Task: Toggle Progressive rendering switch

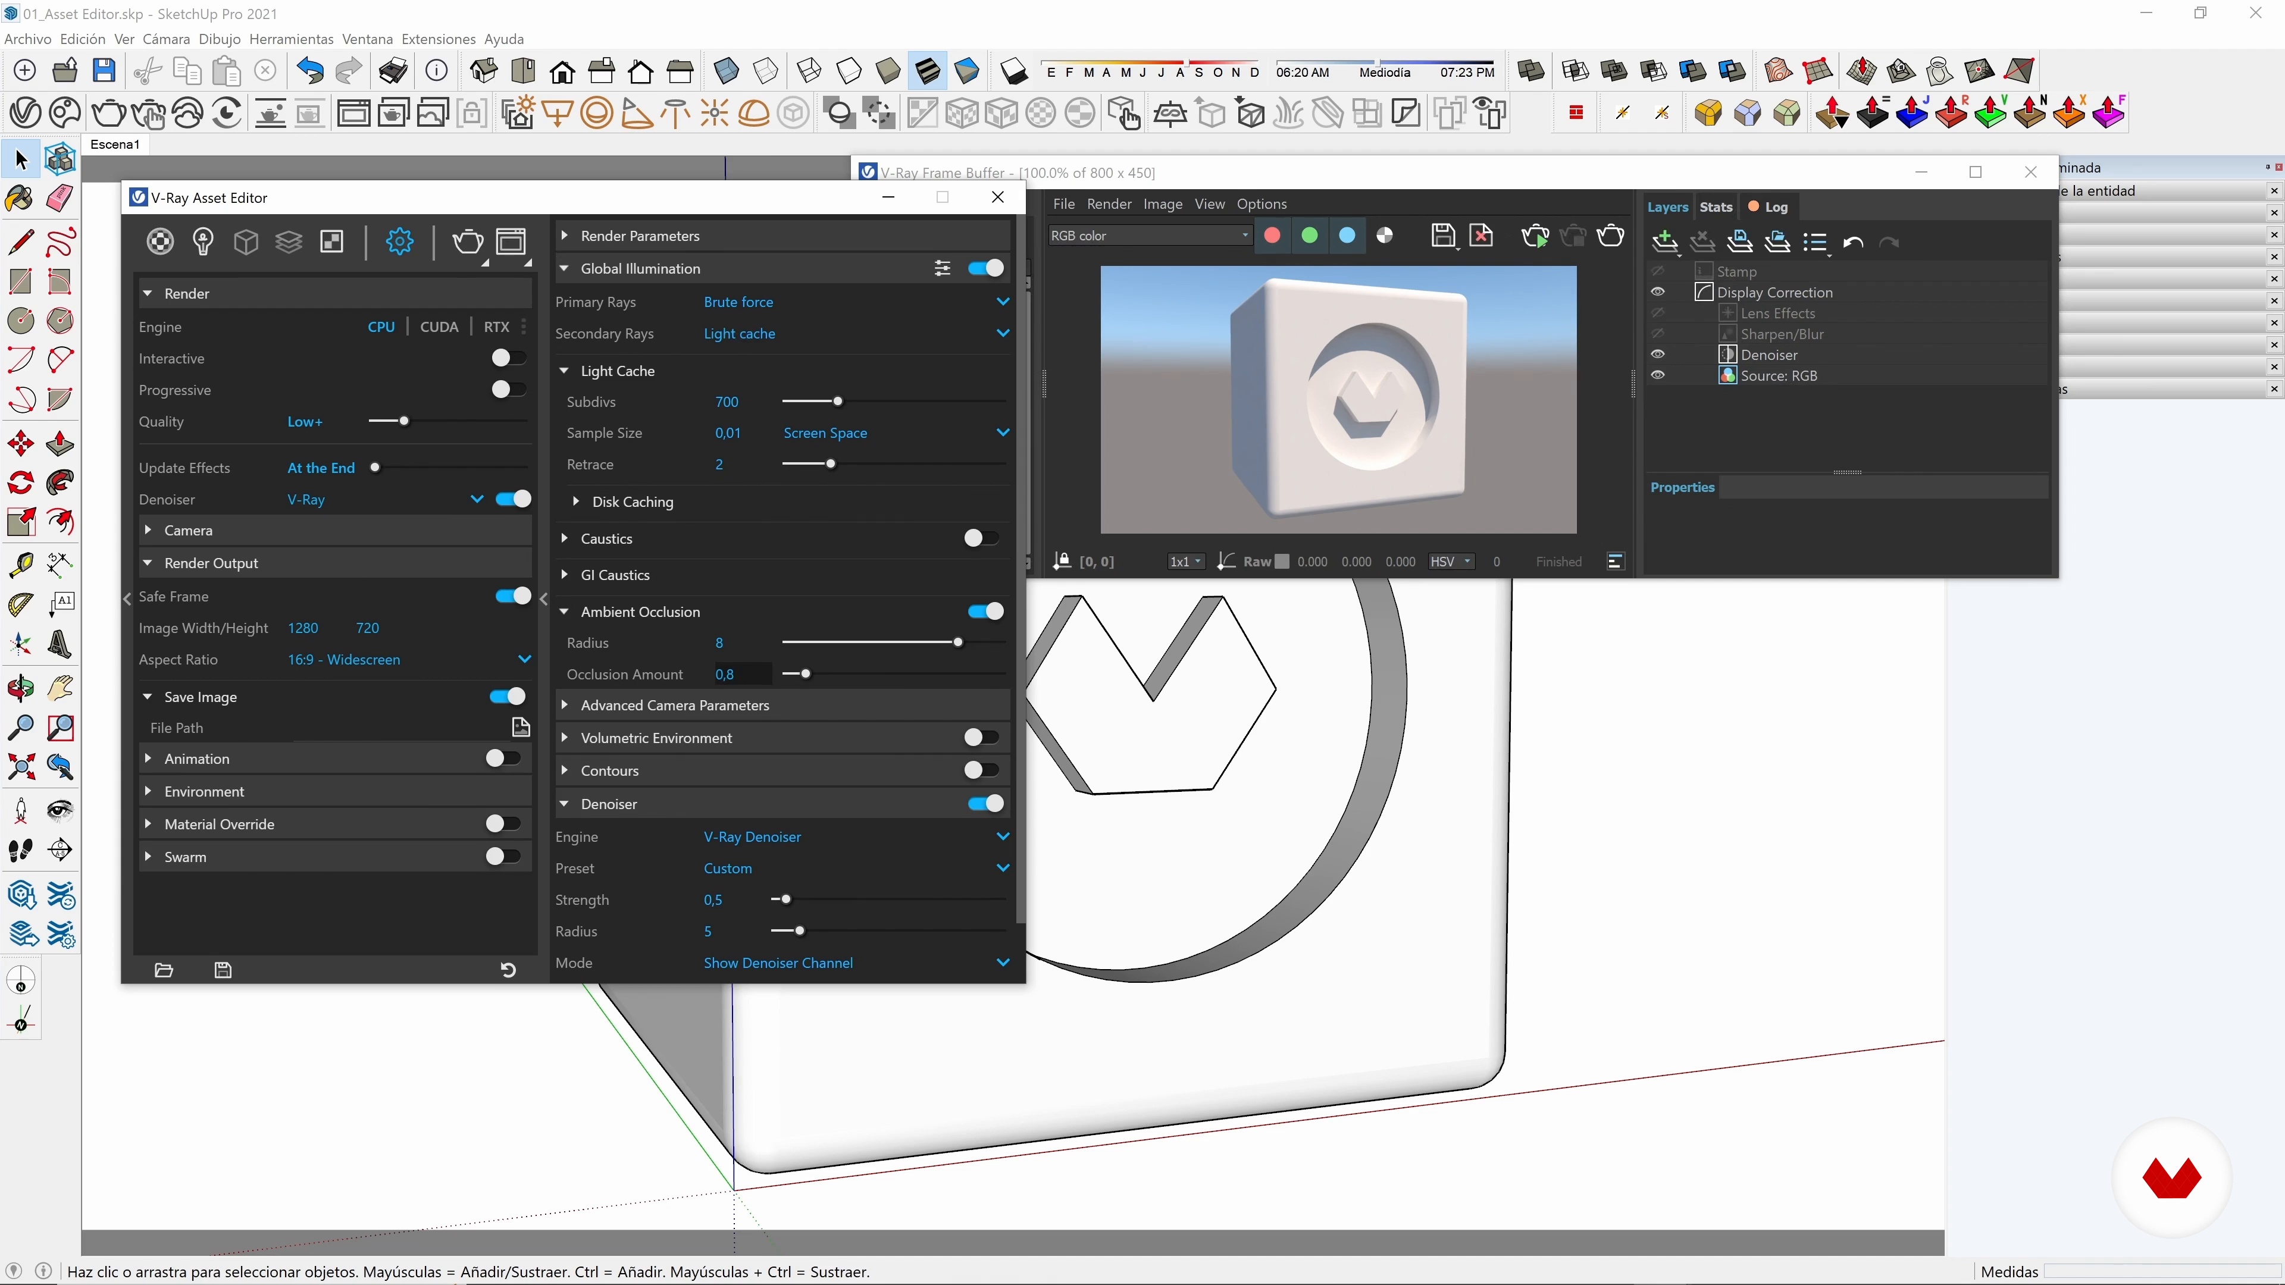Action: 508,390
